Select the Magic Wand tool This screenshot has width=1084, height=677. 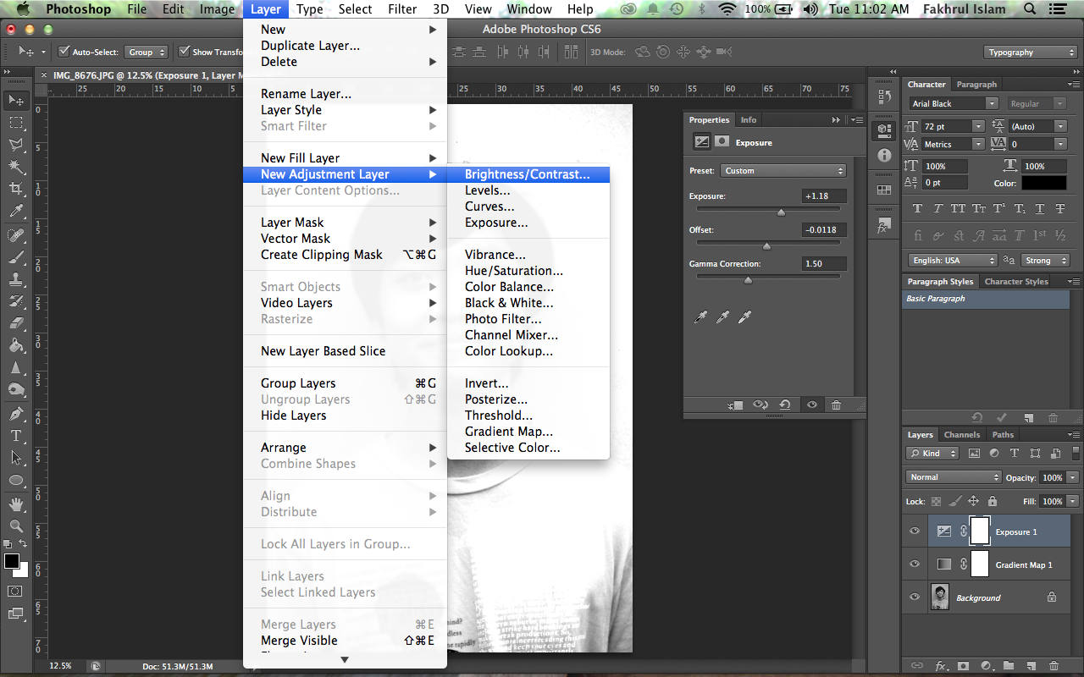click(x=16, y=167)
